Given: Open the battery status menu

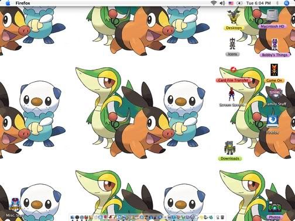Looking at the screenshot, I should pos(239,3).
